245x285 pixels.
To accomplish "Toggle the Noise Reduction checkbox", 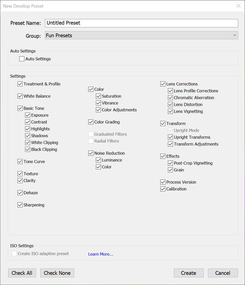I will [91, 153].
